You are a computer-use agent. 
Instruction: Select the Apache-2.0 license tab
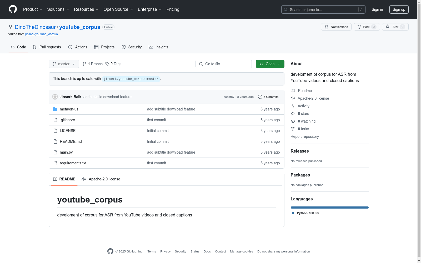101,179
